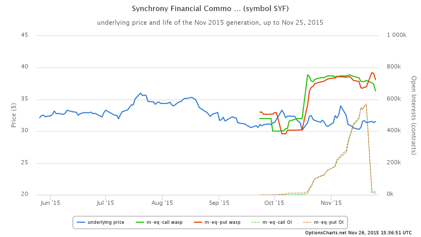Screen dimensions: 421x237
Task: Click the blue underlying price peak in July
Action: [x=140, y=93]
